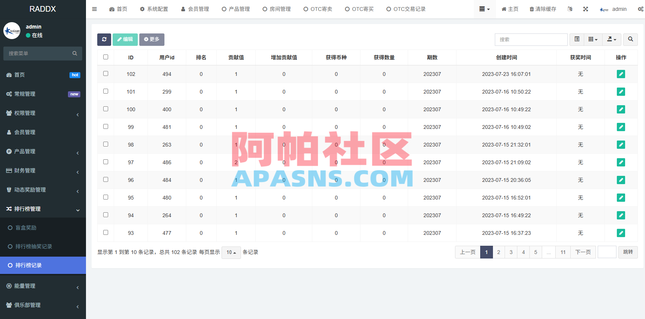Collapse 排行榜管理 in the sidebar
This screenshot has height=319, width=645.
pos(43,209)
